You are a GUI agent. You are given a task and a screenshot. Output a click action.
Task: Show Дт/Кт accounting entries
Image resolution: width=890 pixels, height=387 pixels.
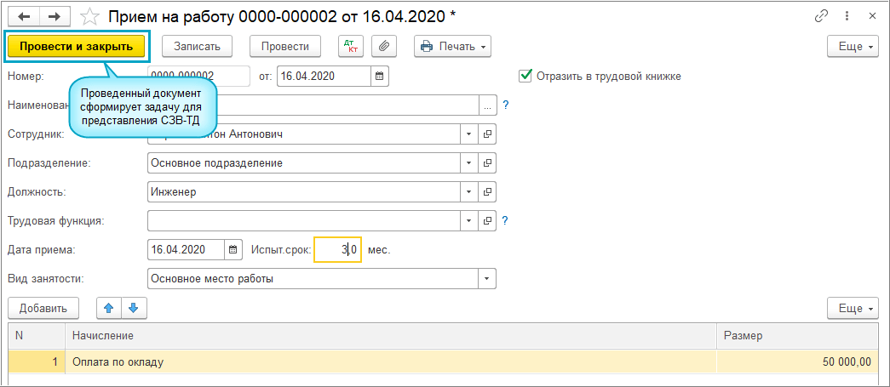click(350, 46)
